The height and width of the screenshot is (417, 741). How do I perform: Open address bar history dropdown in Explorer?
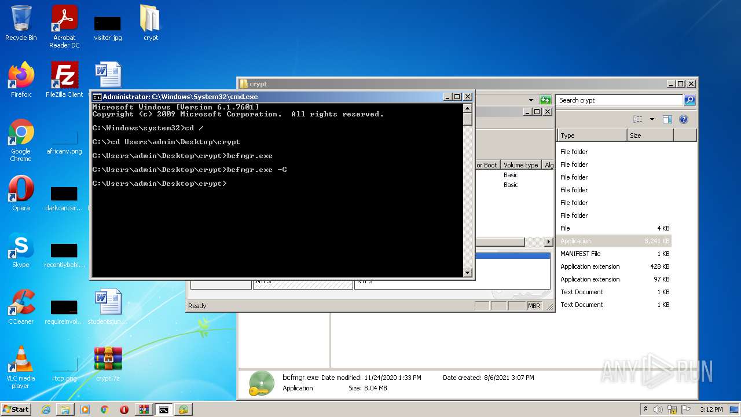[x=531, y=100]
